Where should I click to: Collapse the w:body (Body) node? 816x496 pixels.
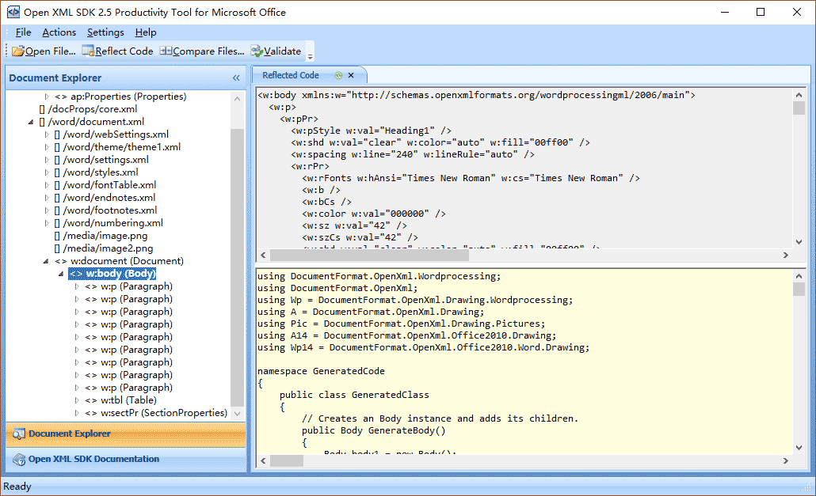62,274
